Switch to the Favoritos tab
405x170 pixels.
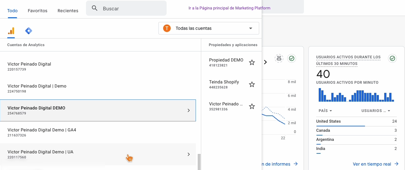pos(37,11)
